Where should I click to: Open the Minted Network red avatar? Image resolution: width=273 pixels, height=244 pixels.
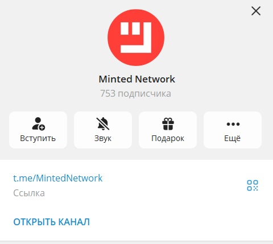tap(136, 38)
